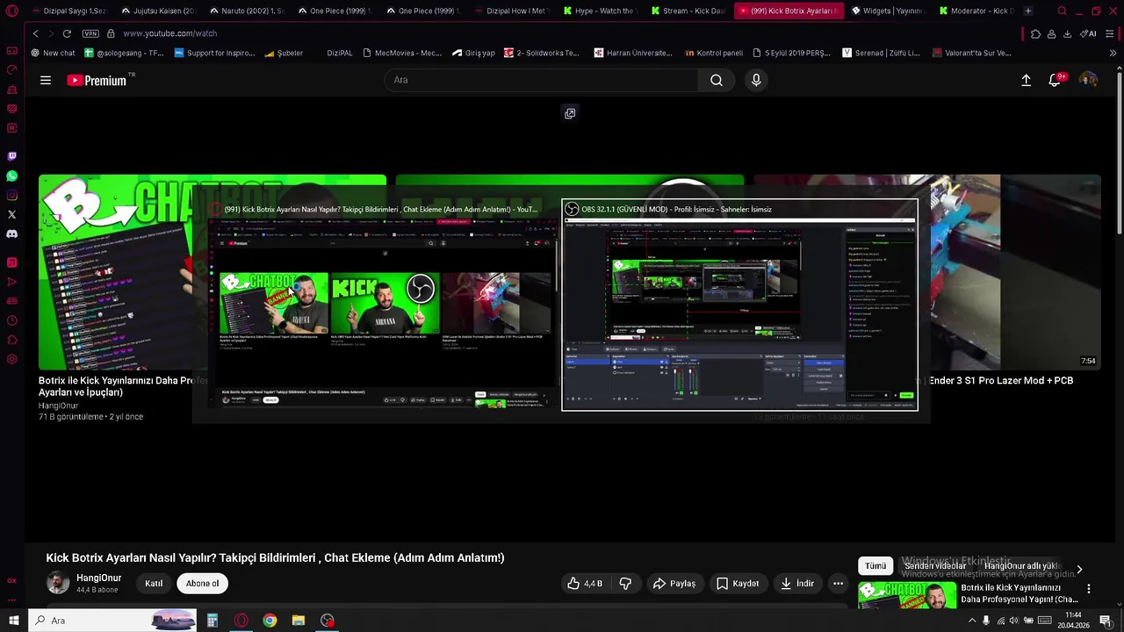Detach video with the pop-out icon
The image size is (1124, 632).
pyautogui.click(x=570, y=113)
